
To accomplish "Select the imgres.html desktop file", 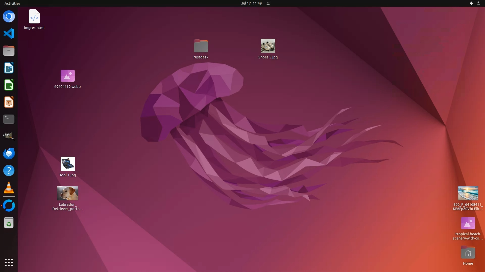I will [x=34, y=17].
